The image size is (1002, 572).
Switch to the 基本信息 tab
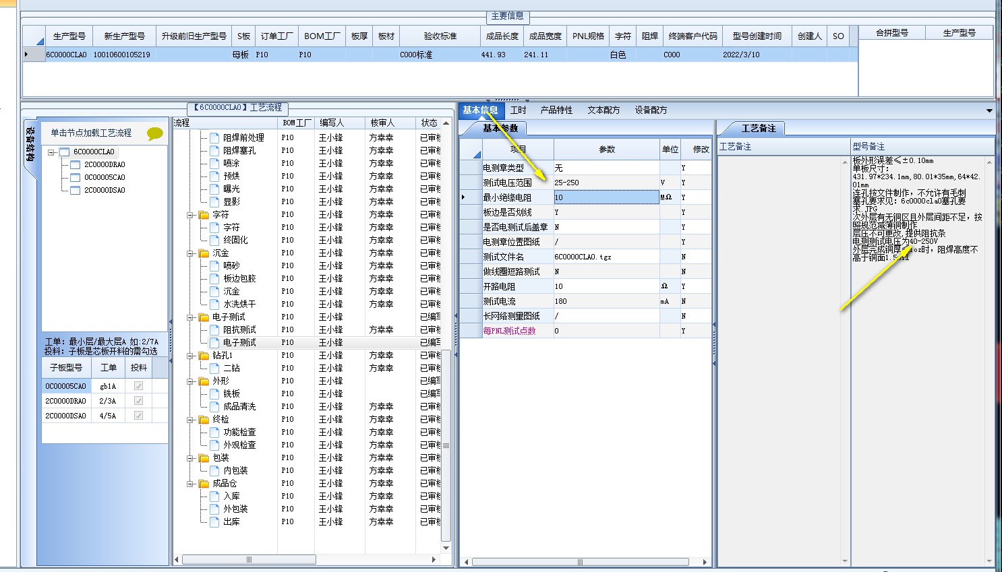(481, 110)
